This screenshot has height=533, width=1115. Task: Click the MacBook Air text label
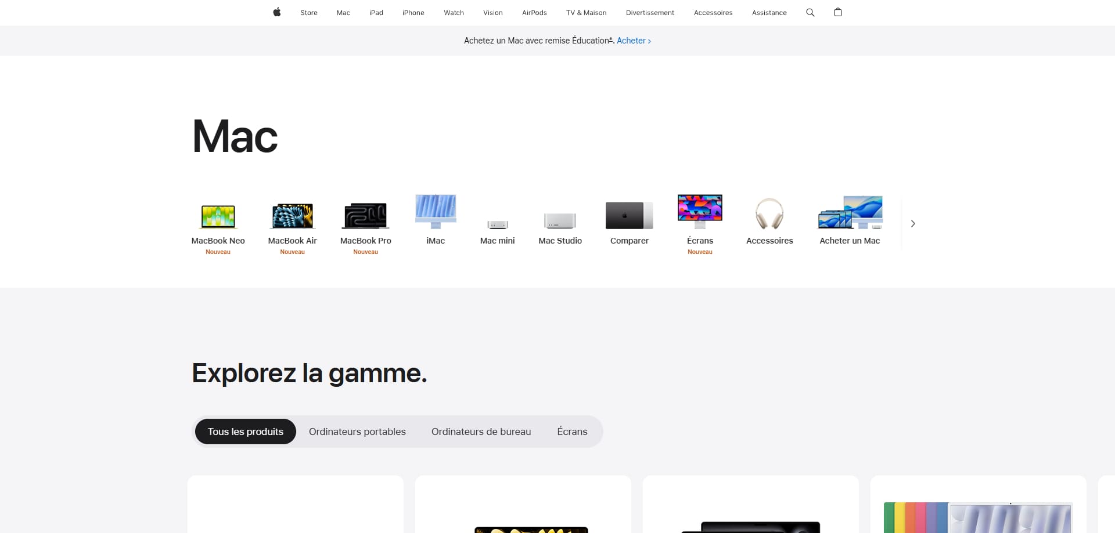coord(293,241)
